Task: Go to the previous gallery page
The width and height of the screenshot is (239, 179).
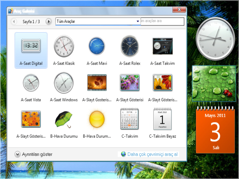Action: 14,22
